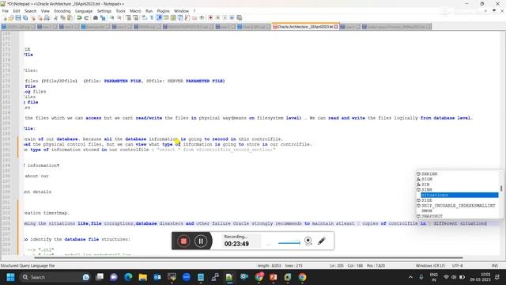Close the Oracle Architecture _28April2023 tab
506x285 pixels.
[336, 27]
